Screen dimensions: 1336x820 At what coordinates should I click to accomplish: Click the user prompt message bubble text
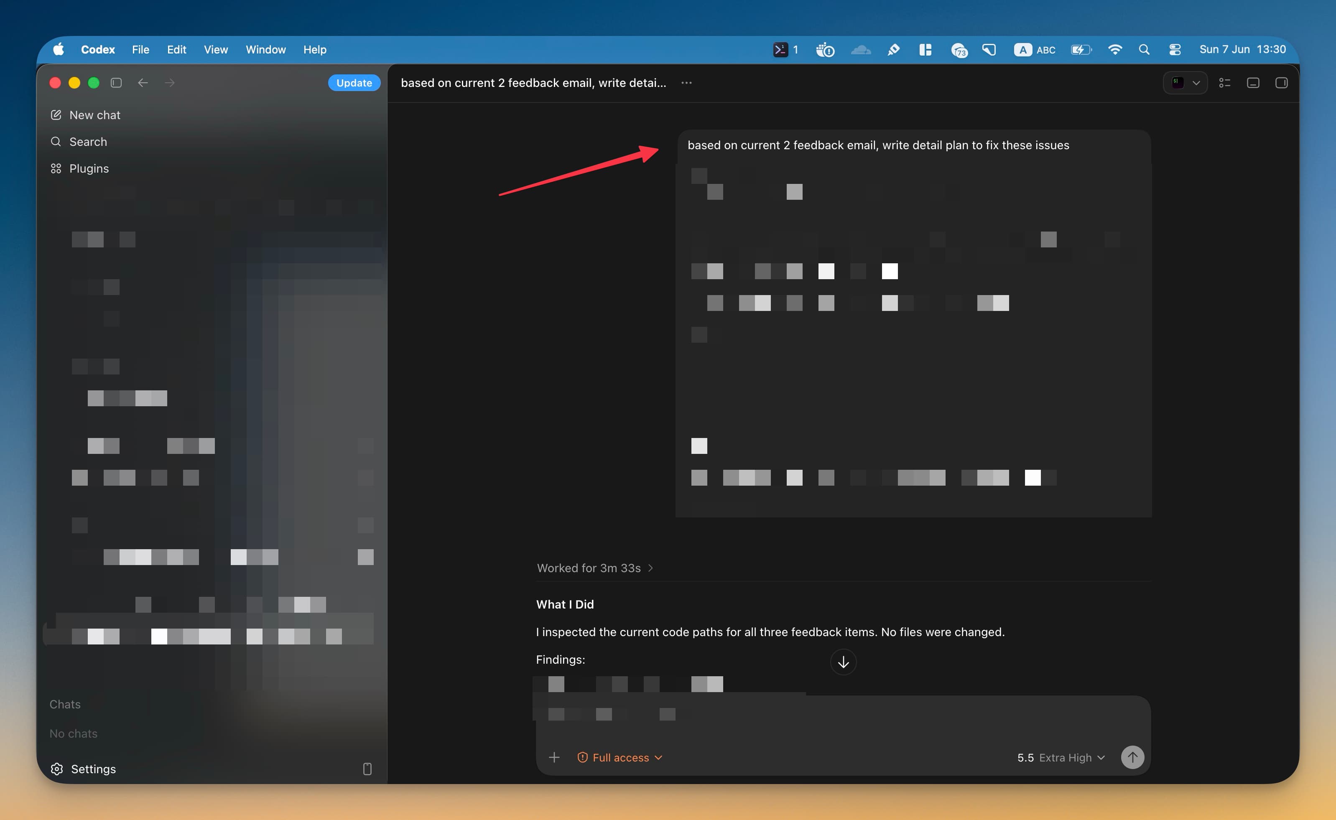[x=878, y=145]
